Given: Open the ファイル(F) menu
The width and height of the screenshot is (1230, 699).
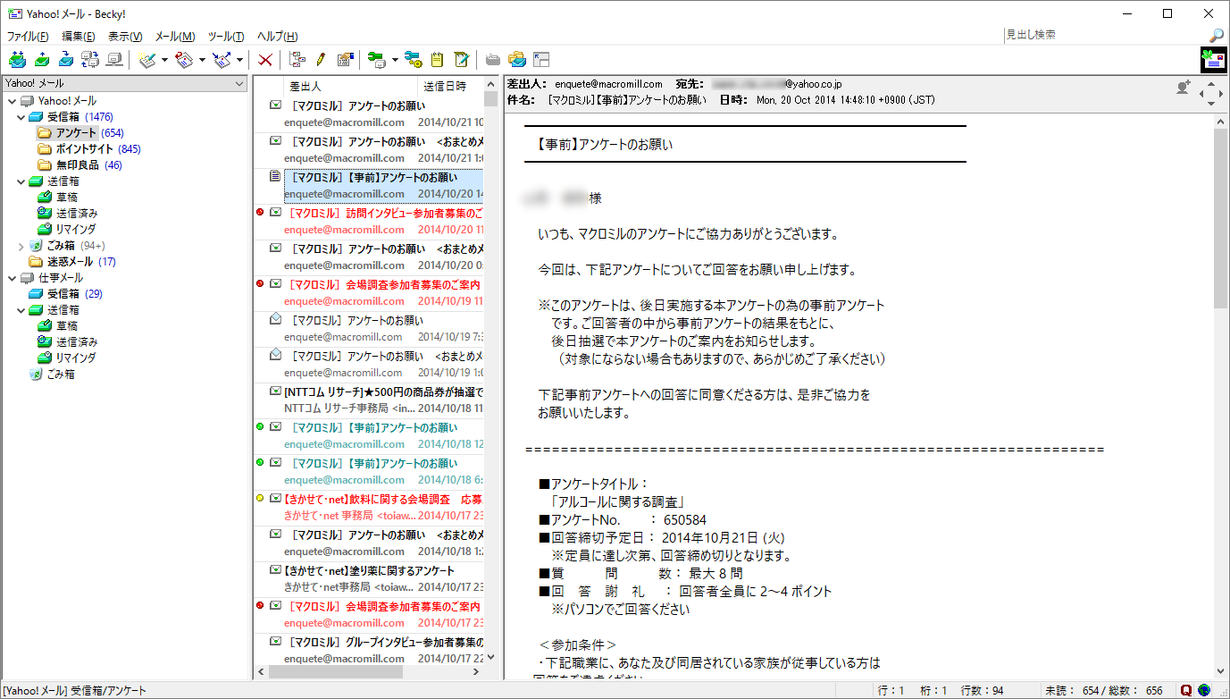Looking at the screenshot, I should 28,37.
